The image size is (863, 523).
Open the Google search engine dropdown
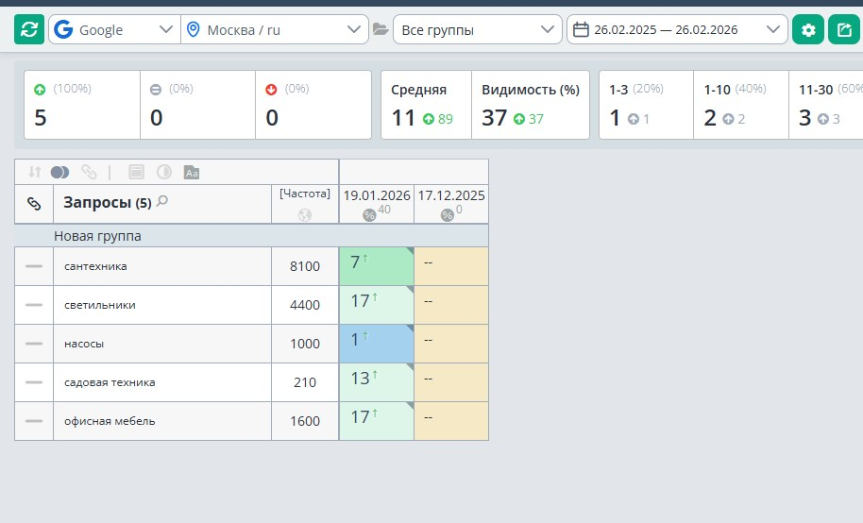tap(114, 29)
